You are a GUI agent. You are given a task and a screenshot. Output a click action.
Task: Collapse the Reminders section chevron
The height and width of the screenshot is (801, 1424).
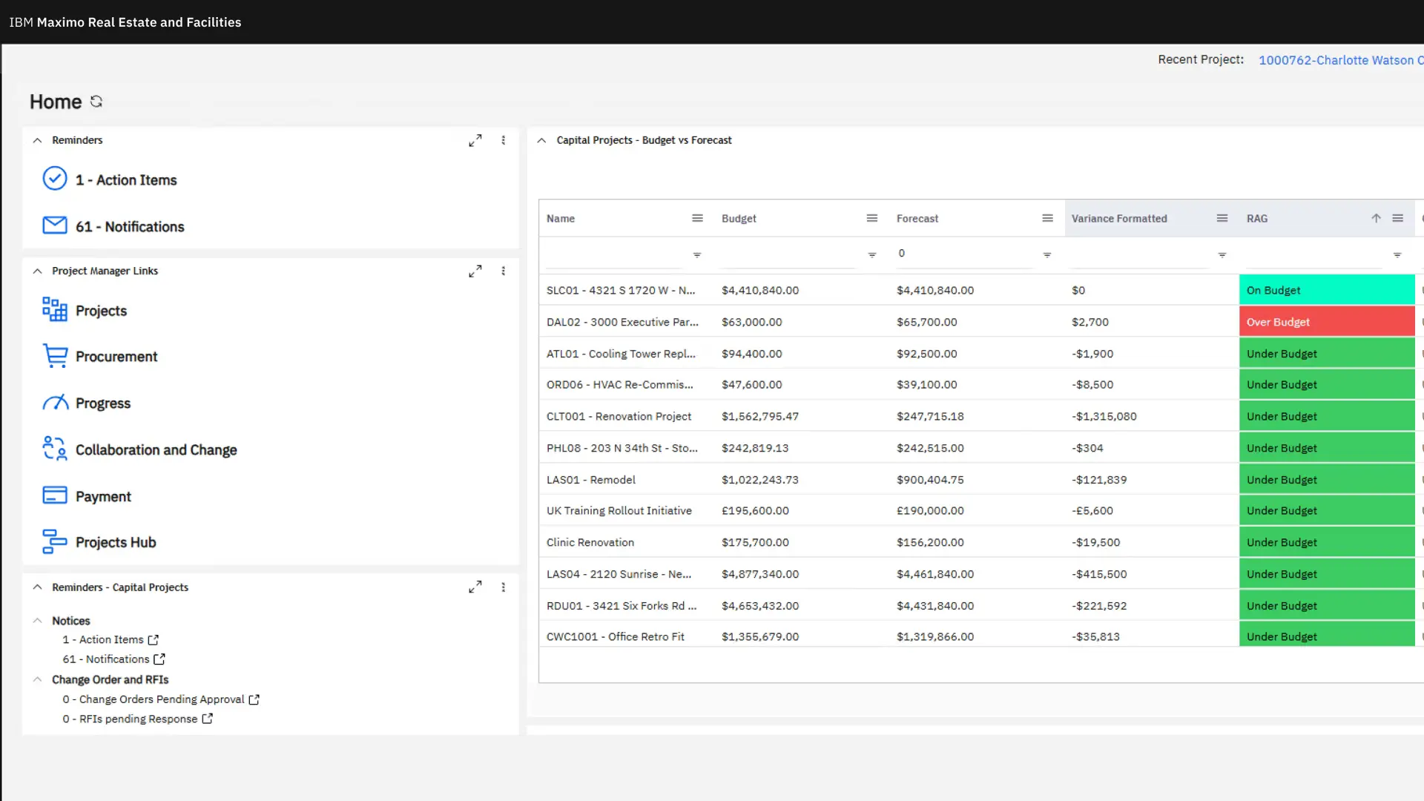click(37, 140)
